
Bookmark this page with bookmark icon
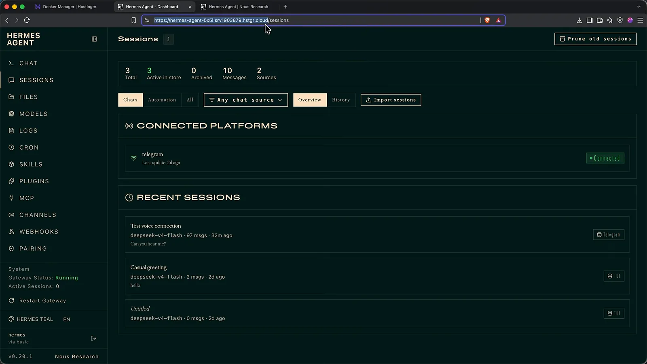(x=134, y=20)
